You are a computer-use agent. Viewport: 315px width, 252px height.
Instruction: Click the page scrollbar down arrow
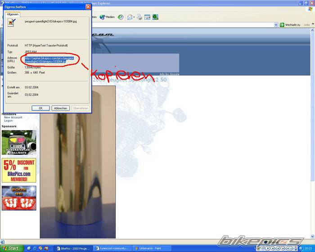(312, 236)
